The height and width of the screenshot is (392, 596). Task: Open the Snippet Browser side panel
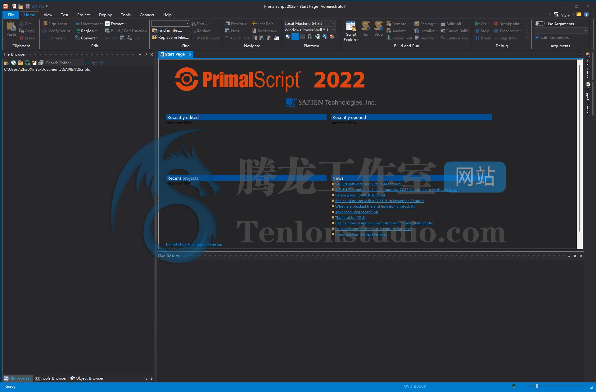coord(588,99)
